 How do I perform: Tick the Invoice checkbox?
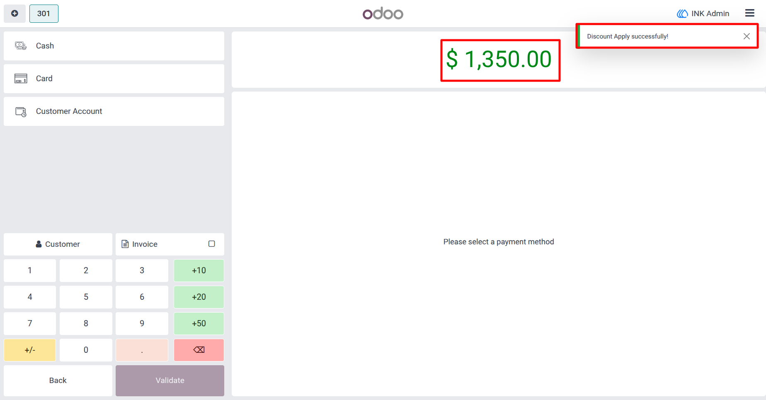[211, 244]
